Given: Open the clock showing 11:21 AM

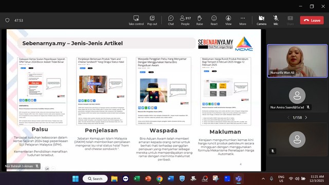Looking at the screenshot, I should [x=317, y=179].
